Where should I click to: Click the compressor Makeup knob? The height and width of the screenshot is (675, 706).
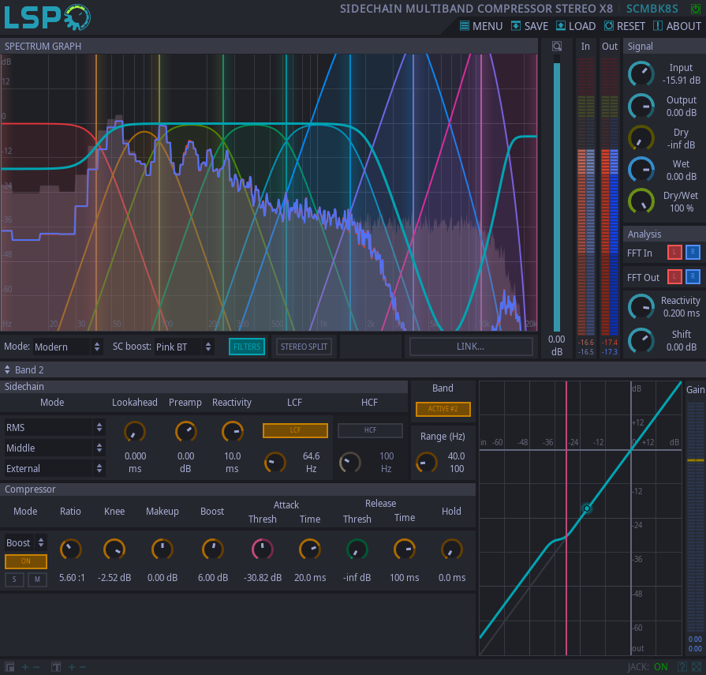tap(162, 549)
